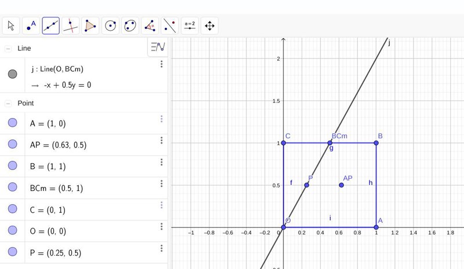Select the Circle with center tool

click(110, 25)
